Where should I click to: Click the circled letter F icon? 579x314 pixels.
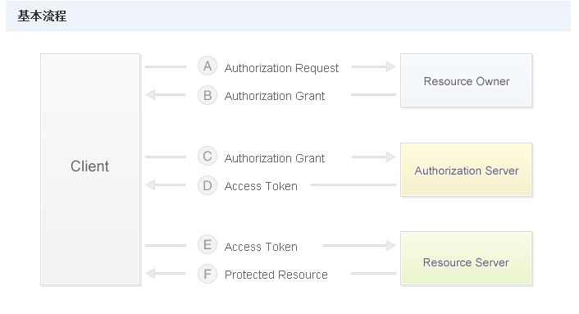207,274
